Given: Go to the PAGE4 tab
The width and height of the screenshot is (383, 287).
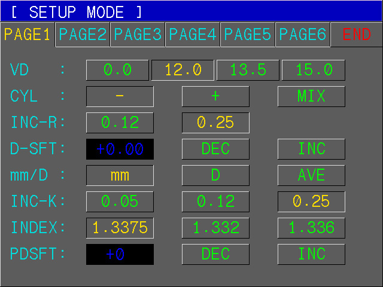Looking at the screenshot, I should point(193,35).
